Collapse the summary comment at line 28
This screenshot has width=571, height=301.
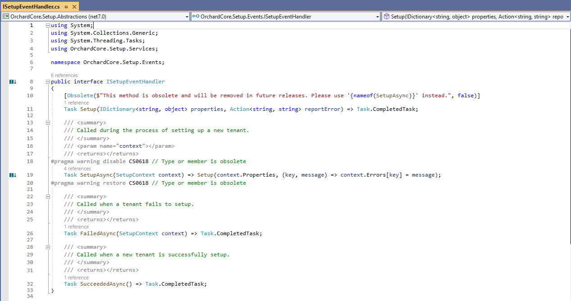click(48, 247)
